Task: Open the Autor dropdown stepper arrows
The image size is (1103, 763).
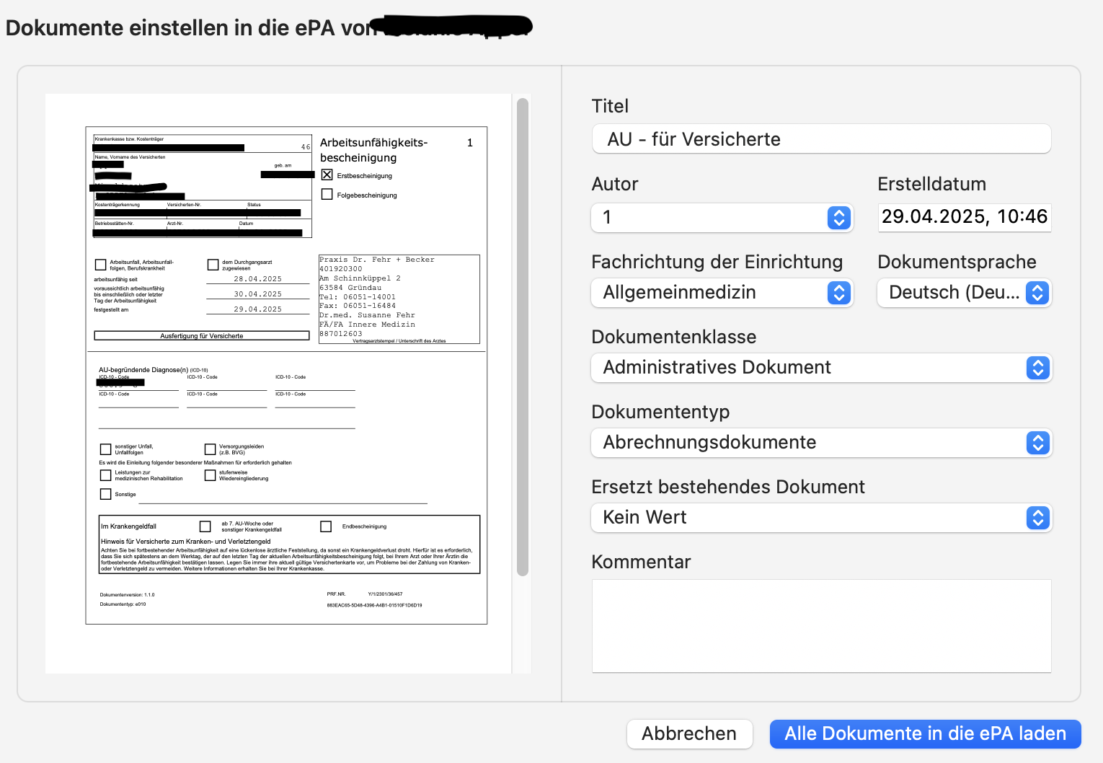Action: pyautogui.click(x=838, y=218)
